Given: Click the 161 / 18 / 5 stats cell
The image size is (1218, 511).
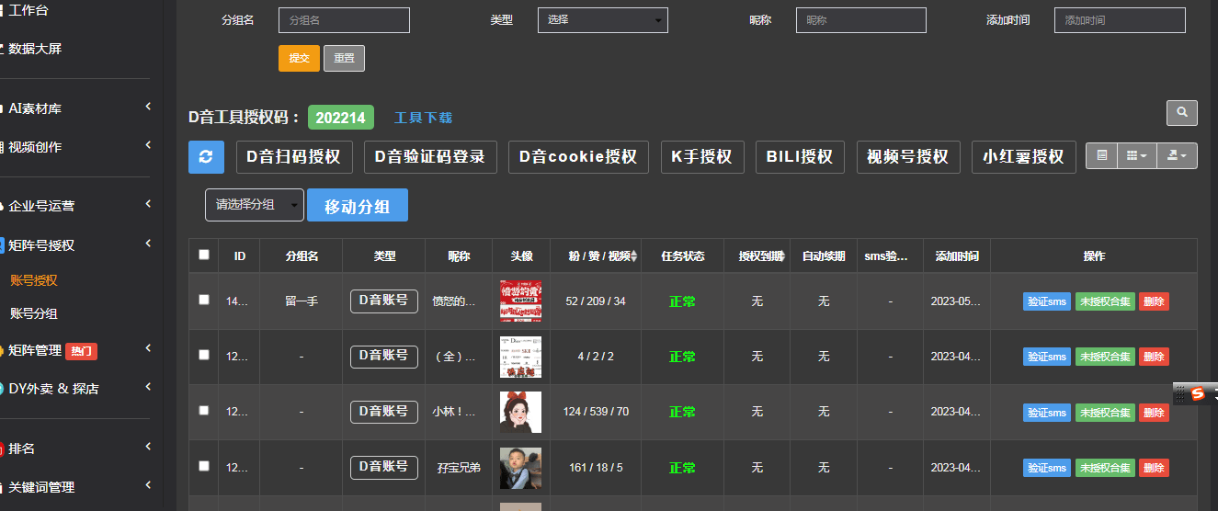Looking at the screenshot, I should point(596,468).
